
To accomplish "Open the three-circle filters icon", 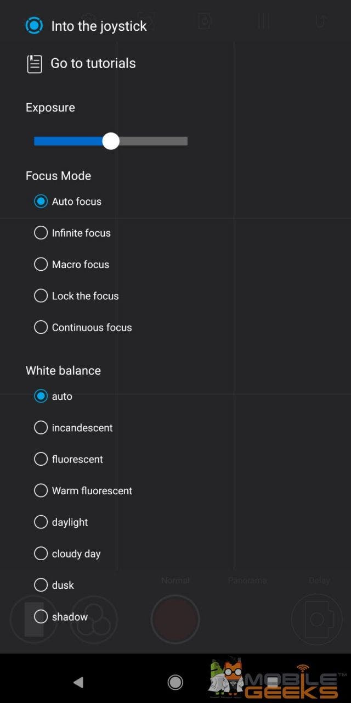I will pos(94,620).
